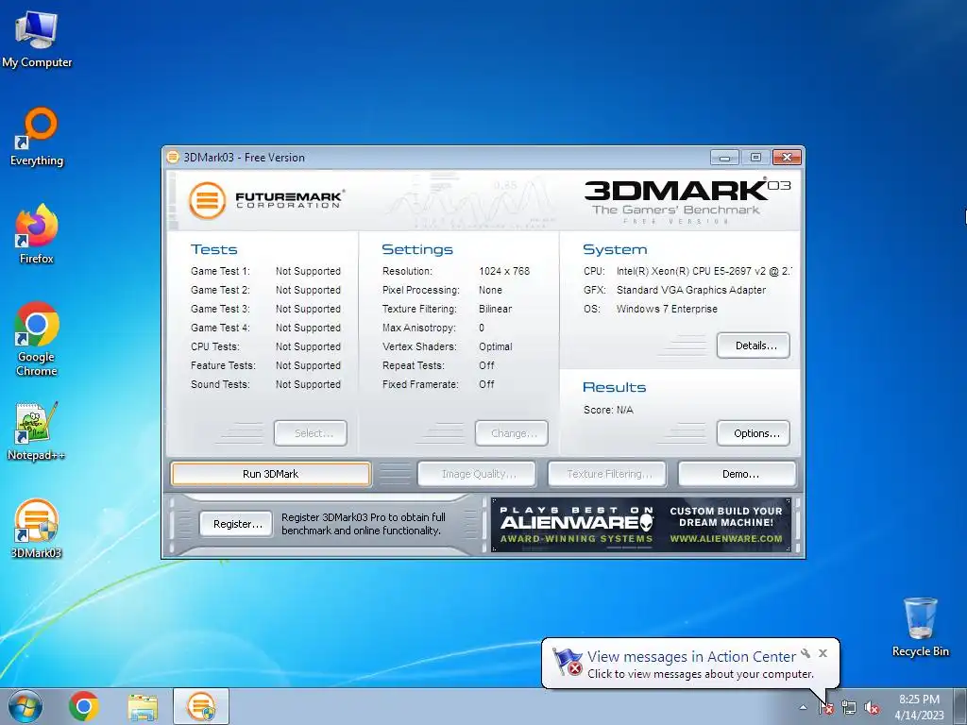Click the 'Standard VGA Graphics Adapter' text

pos(690,290)
